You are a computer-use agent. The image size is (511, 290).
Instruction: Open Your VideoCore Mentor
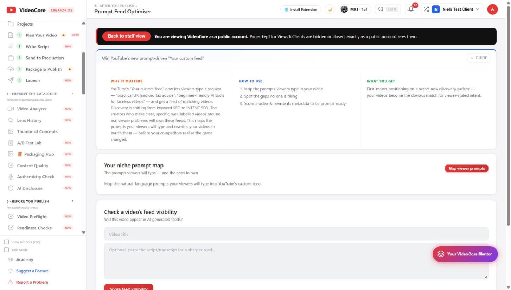coord(465,254)
